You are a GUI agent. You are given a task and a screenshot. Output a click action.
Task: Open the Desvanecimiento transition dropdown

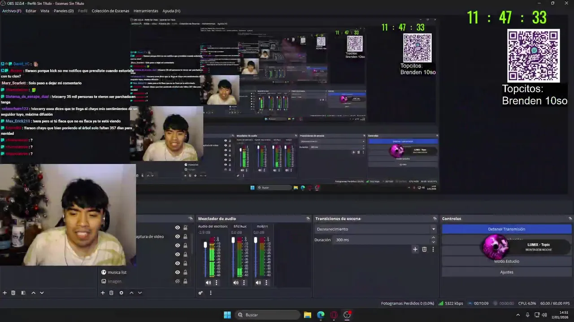(375, 229)
